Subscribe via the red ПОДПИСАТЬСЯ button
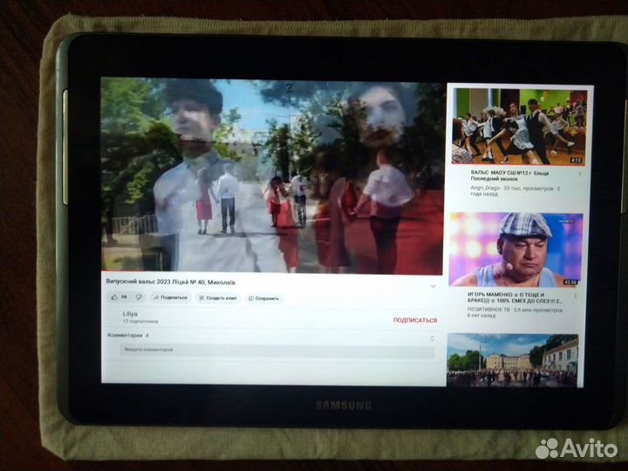Image resolution: width=628 pixels, height=471 pixels. (x=415, y=320)
